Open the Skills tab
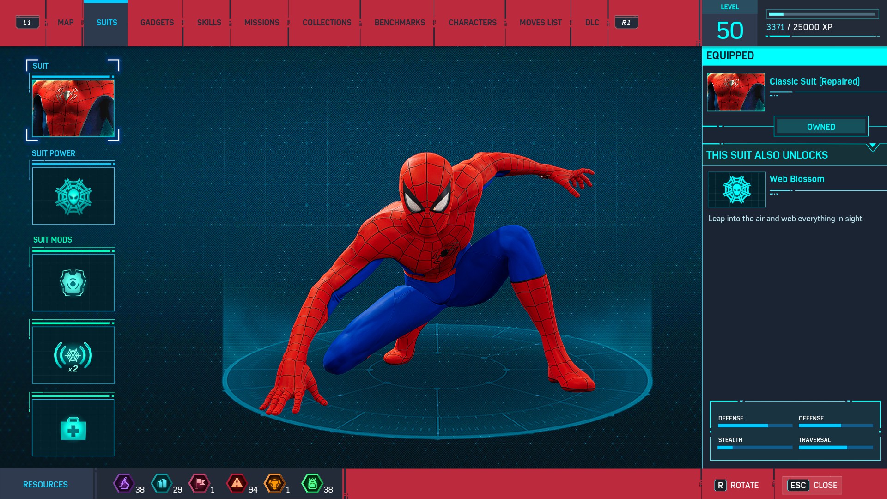 [209, 23]
